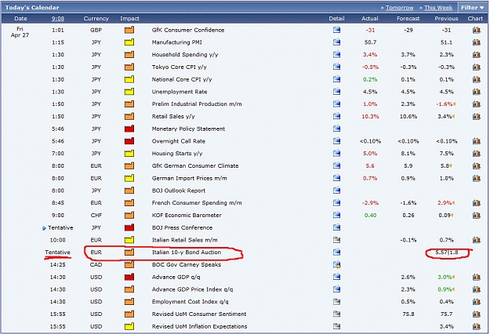The width and height of the screenshot is (490, 334).
Task: Click the Retail Sales y/y actual 10.3%
Action: 370,116
